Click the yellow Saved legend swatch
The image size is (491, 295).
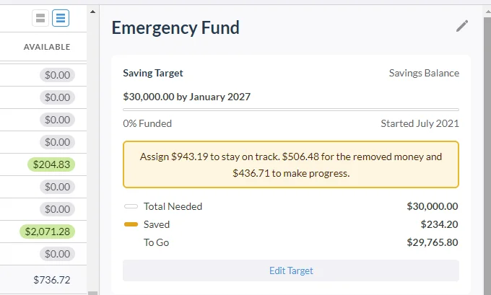(131, 224)
